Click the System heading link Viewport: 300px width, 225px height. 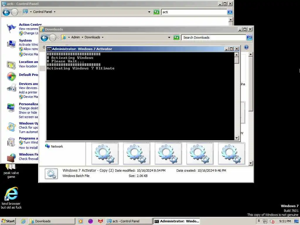[25, 40]
